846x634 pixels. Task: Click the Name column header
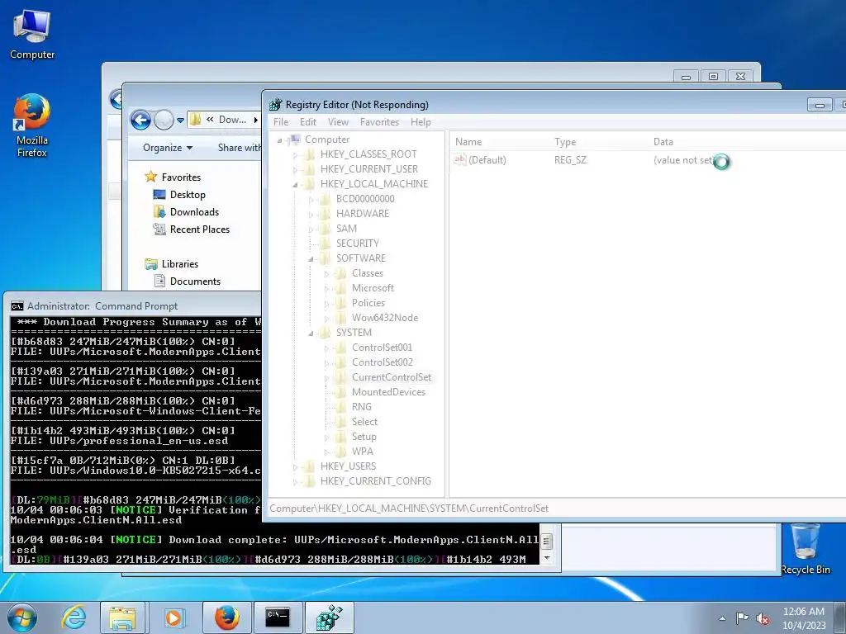(468, 142)
